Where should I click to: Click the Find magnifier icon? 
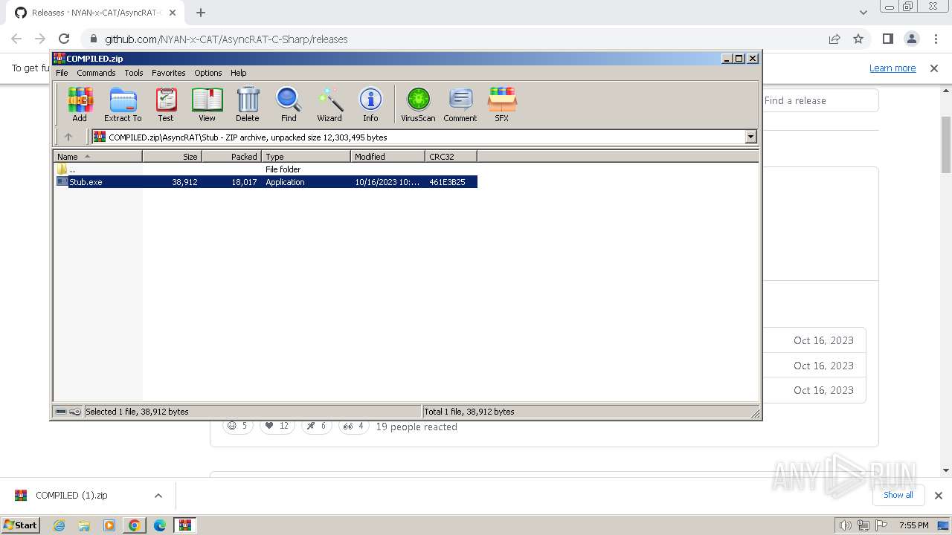pos(289,104)
